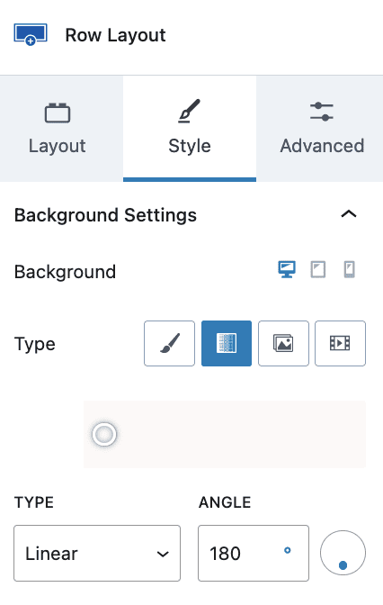383x605 pixels.
Task: Click the Row Layout block icon
Action: pos(31,35)
